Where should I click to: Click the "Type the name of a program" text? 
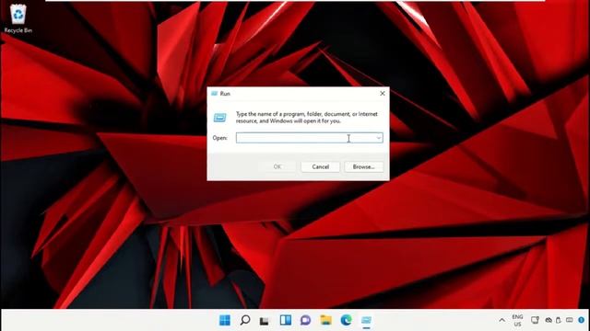[x=270, y=114]
